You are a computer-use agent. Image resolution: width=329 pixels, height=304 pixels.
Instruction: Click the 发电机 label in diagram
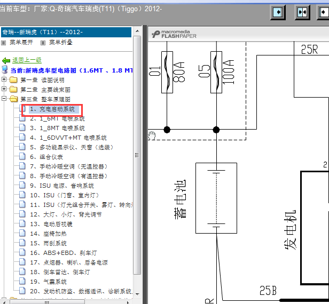click(291, 230)
